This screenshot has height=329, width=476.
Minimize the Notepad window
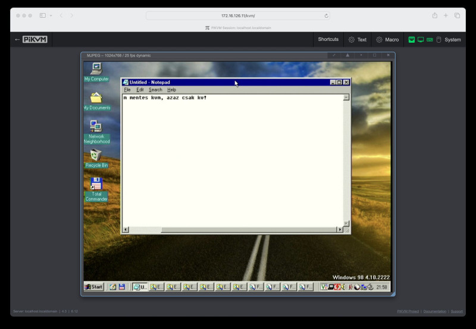click(333, 82)
